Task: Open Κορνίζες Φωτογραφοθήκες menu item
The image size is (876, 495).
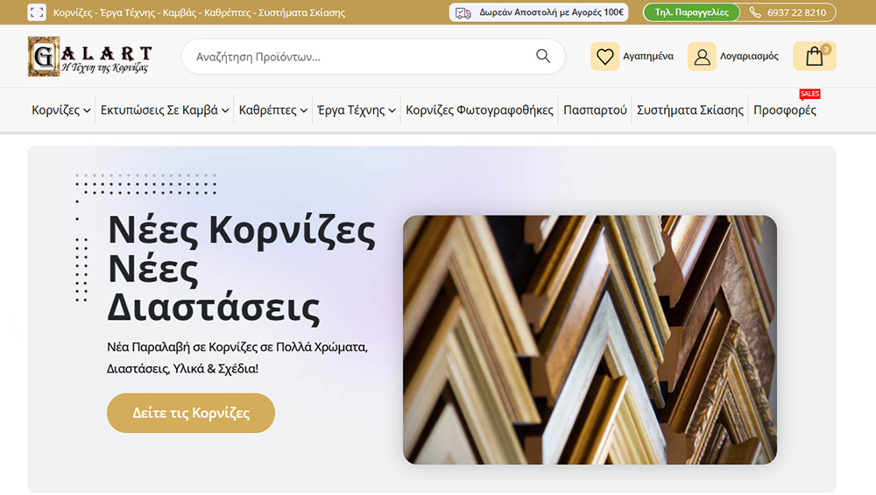Action: (479, 110)
